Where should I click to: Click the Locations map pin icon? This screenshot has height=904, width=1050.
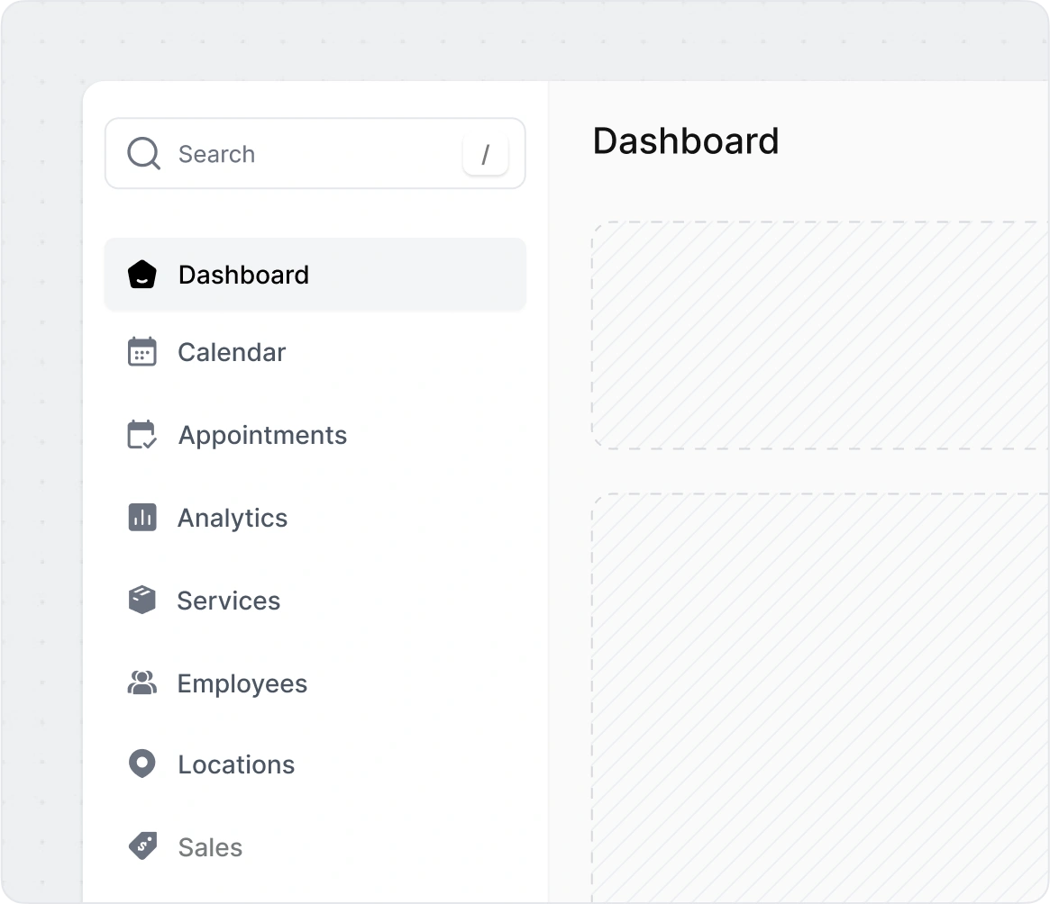click(142, 764)
